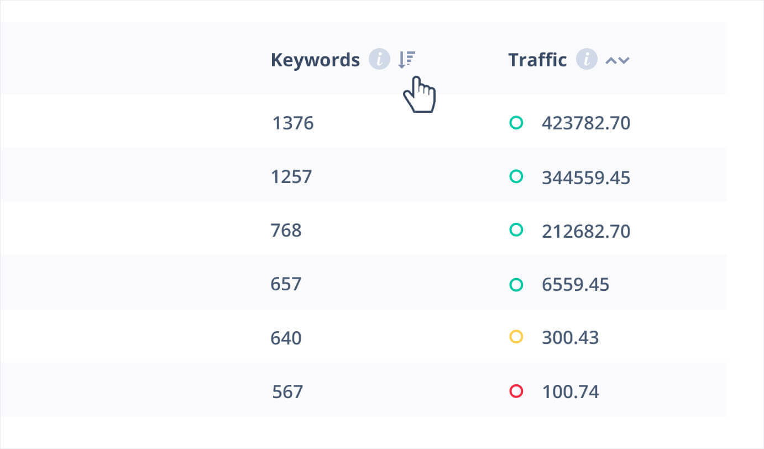Click the keywords value 657
This screenshot has width=764, height=449.
pos(286,284)
